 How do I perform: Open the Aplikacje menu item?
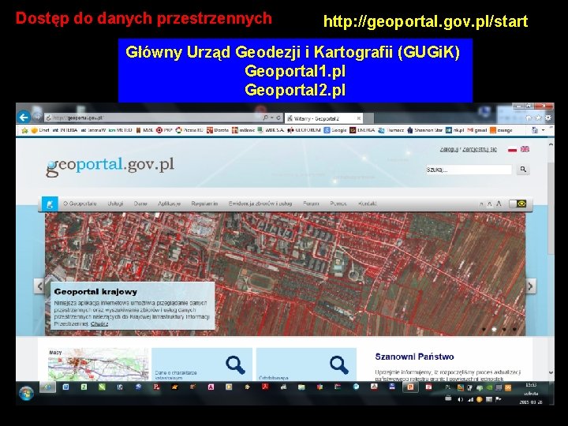pos(169,204)
